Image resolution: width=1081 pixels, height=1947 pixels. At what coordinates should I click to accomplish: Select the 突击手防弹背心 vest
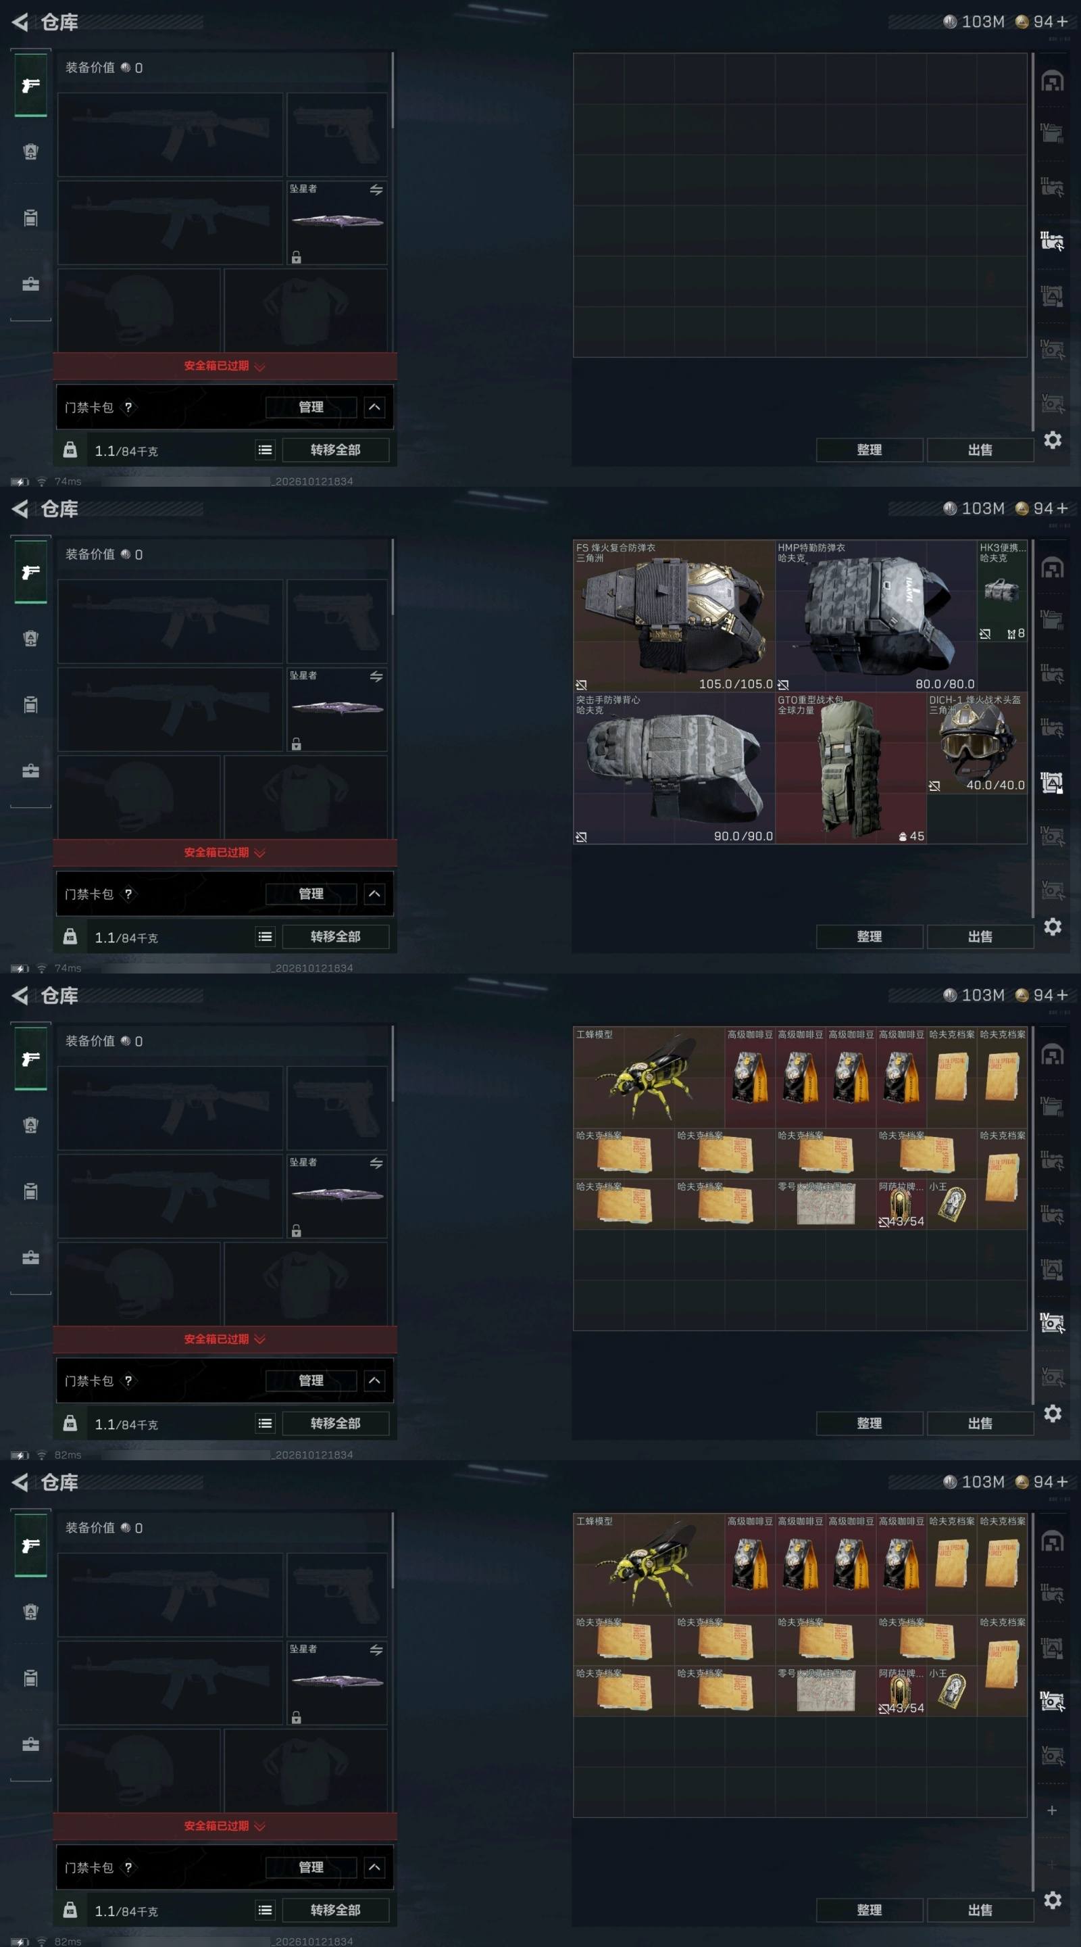click(674, 768)
